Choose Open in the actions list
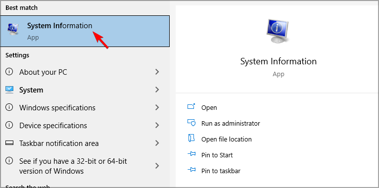379x188 pixels. (209, 107)
